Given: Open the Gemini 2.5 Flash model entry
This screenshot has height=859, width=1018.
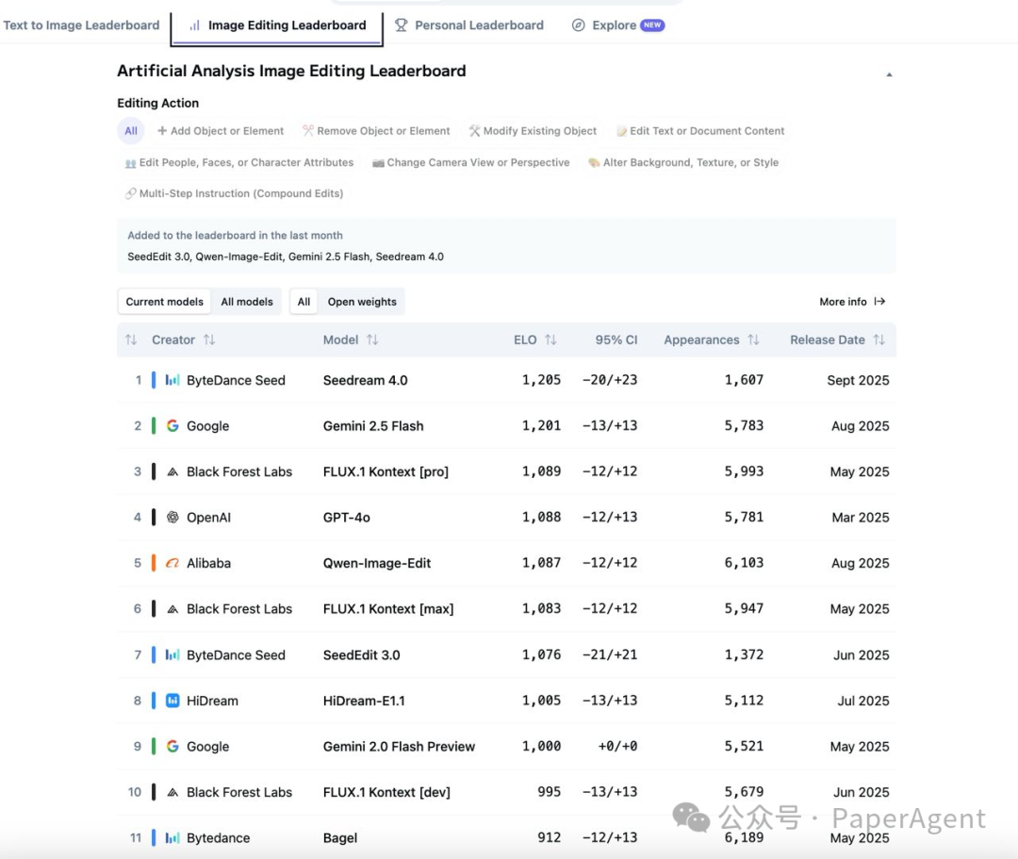Looking at the screenshot, I should click(x=373, y=426).
